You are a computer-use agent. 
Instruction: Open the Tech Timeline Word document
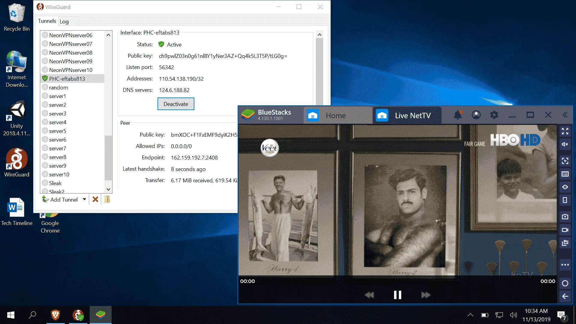pos(16,211)
